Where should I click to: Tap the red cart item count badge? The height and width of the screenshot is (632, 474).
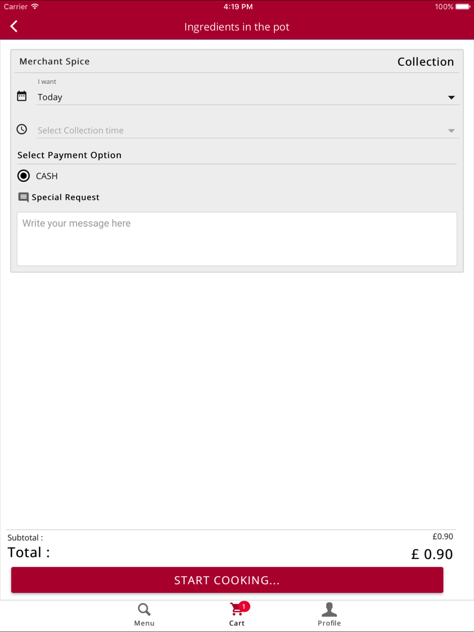point(244,606)
